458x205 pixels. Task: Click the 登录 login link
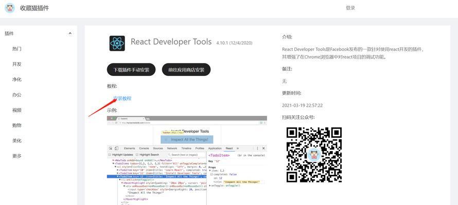point(350,8)
